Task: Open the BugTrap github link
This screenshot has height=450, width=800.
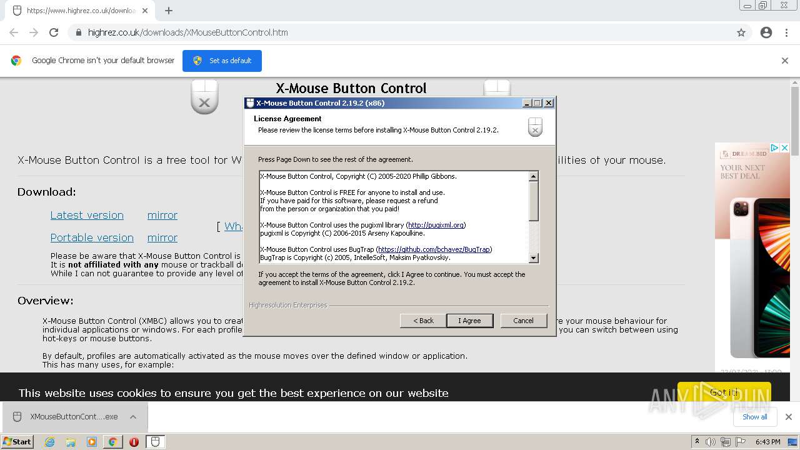Action: coord(434,249)
